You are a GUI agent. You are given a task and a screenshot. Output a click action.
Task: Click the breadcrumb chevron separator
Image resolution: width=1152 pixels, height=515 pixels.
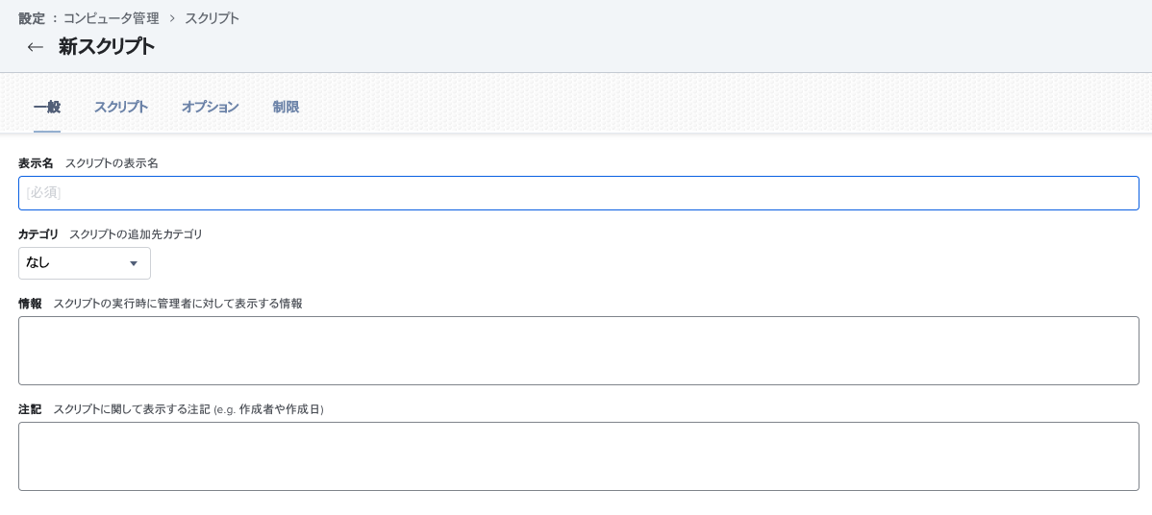click(x=172, y=18)
